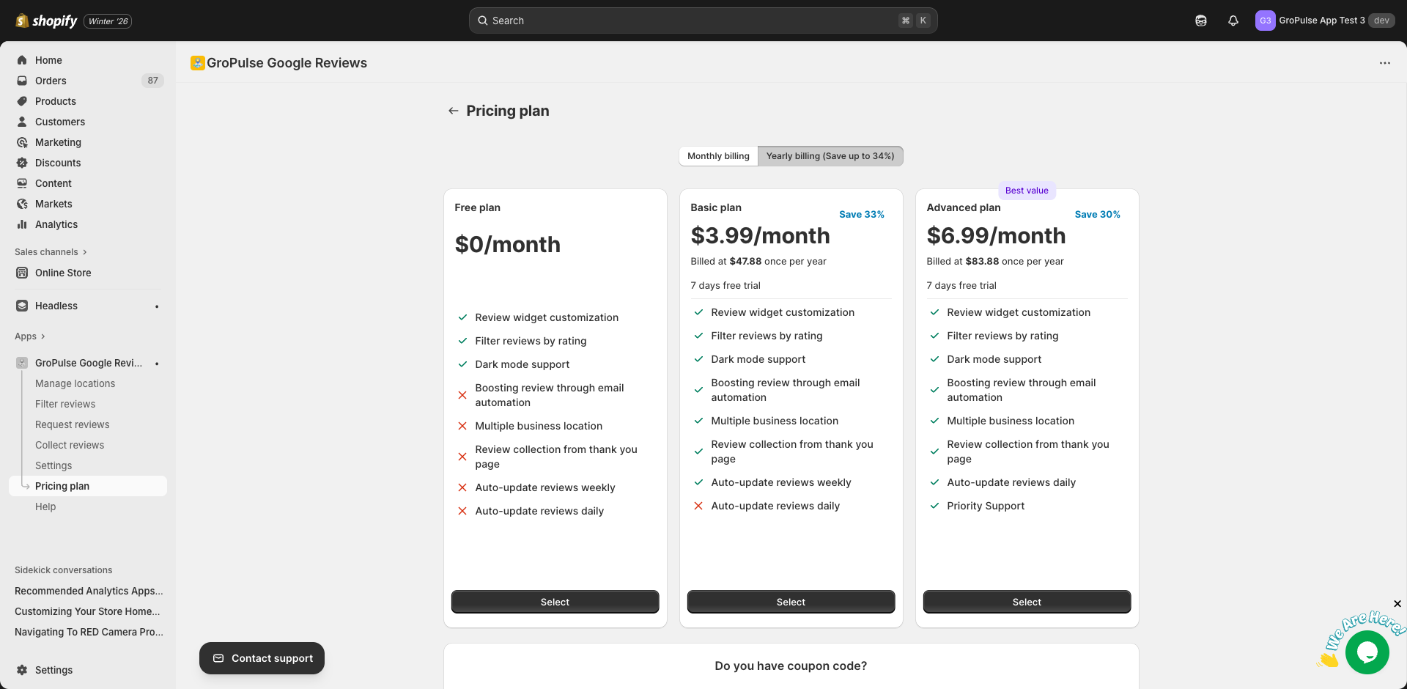Open the live chat bubble widget
The image size is (1407, 689).
1367,652
